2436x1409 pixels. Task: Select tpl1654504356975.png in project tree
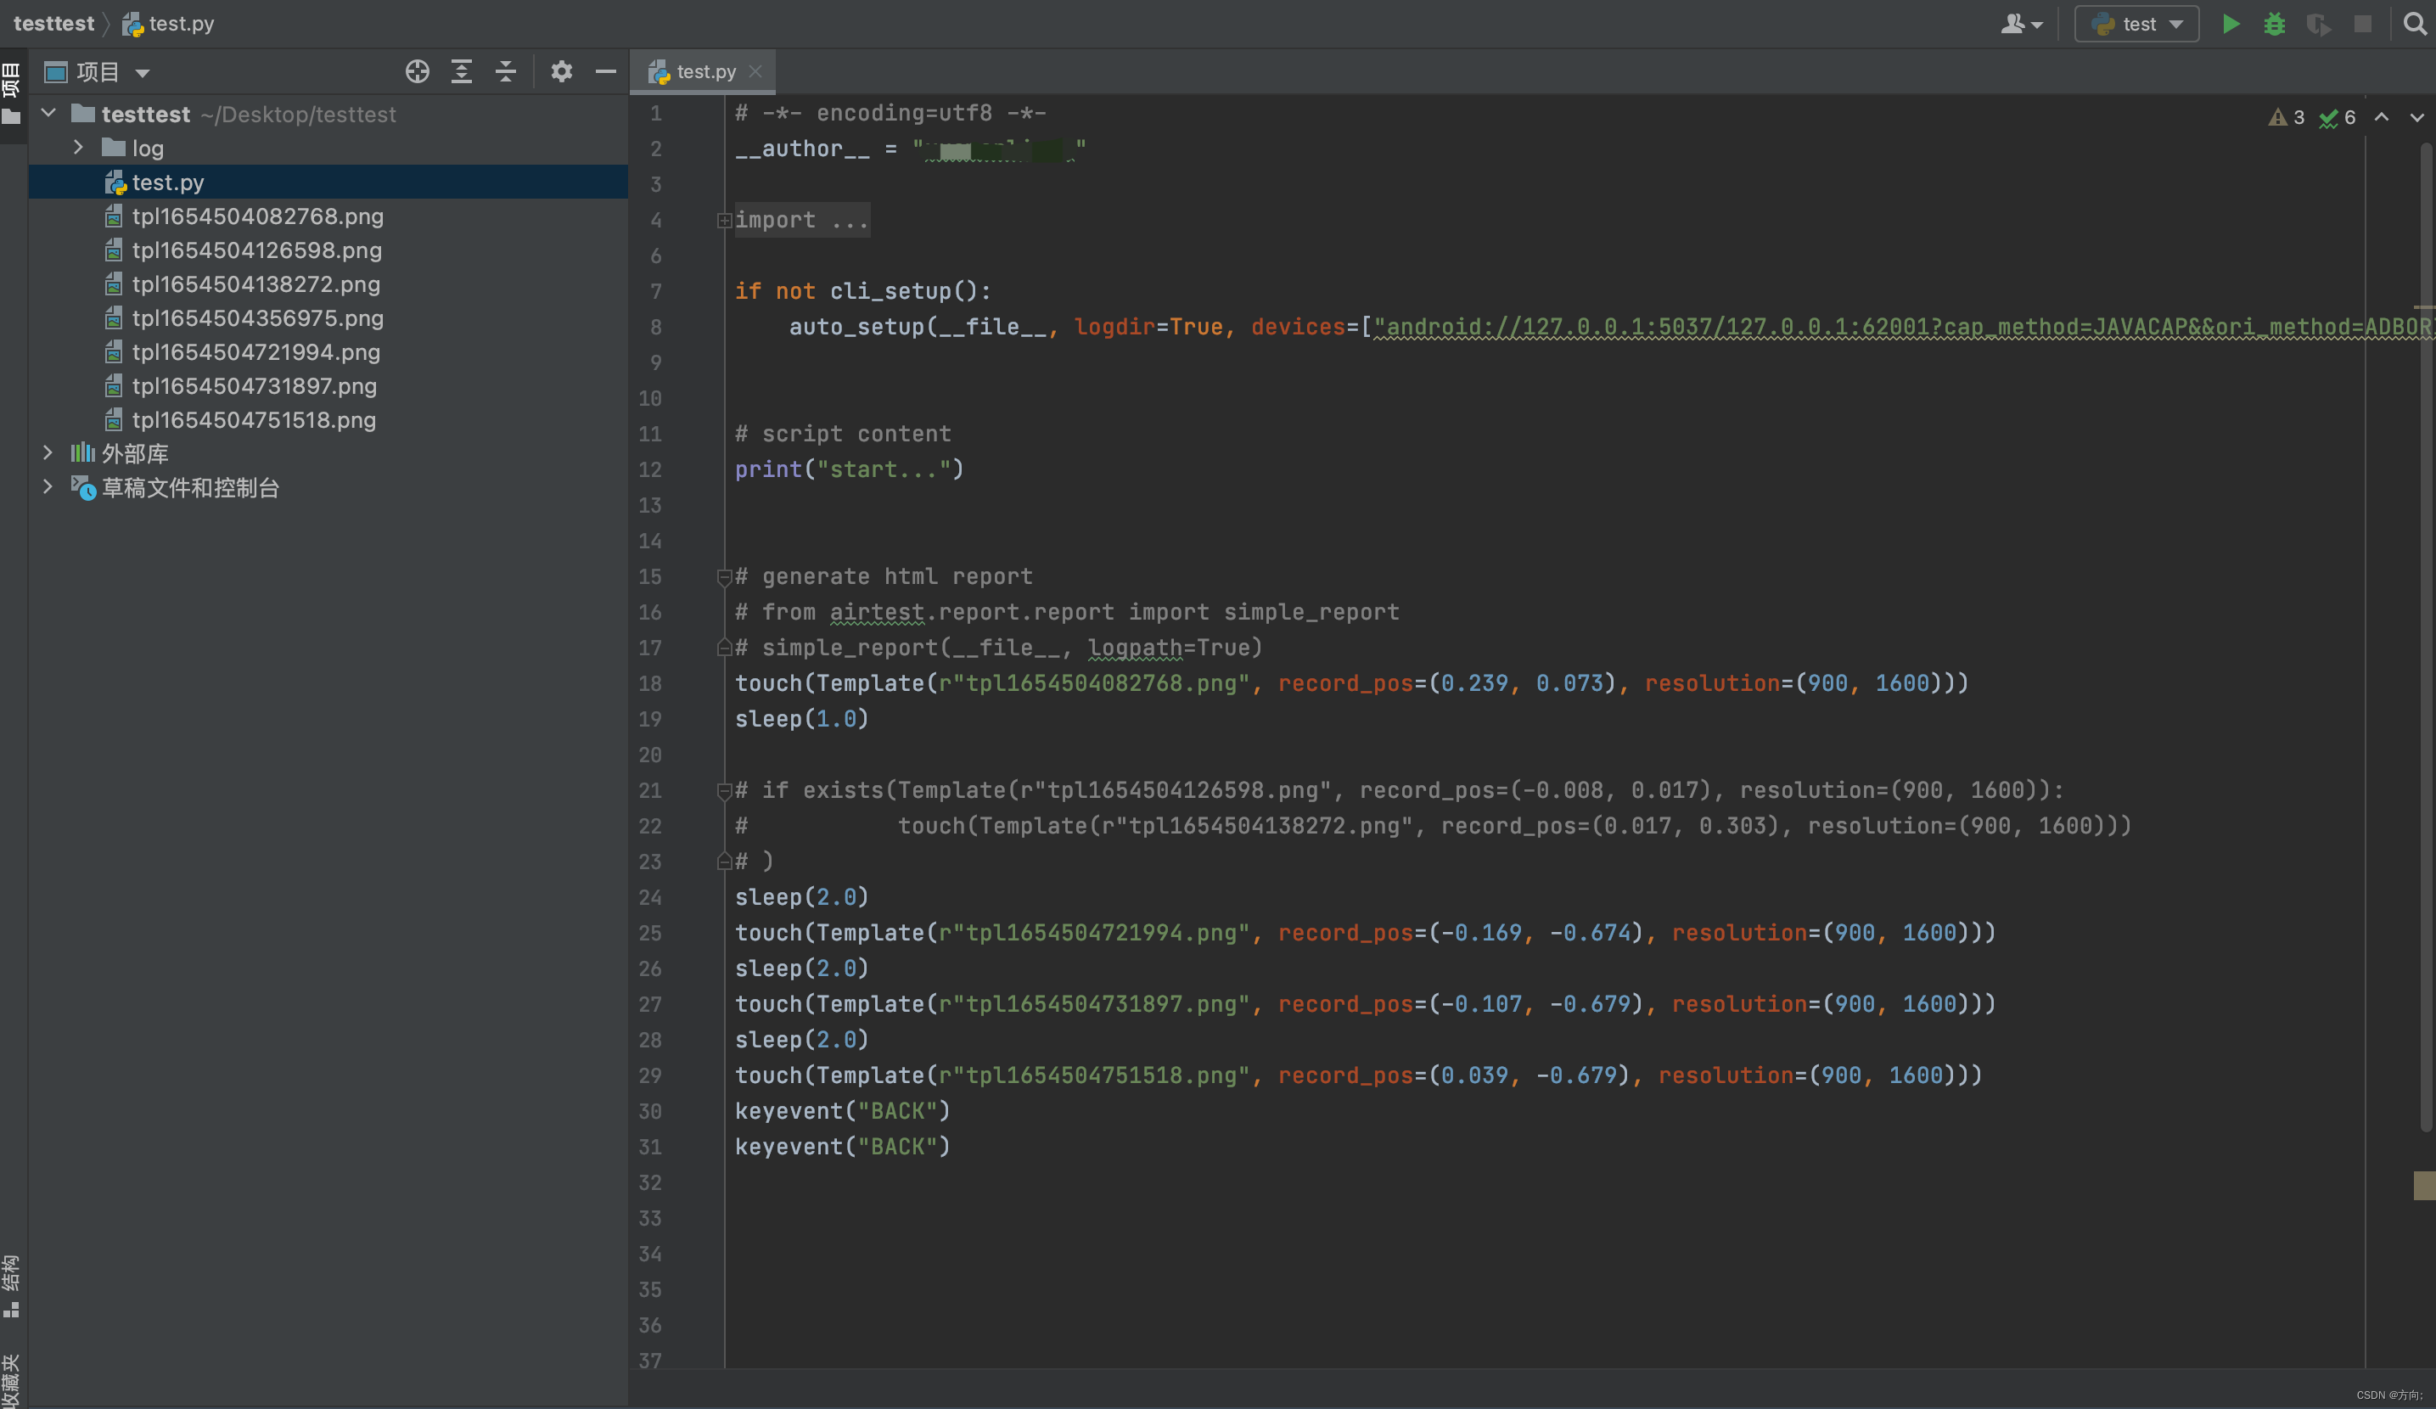click(x=257, y=318)
